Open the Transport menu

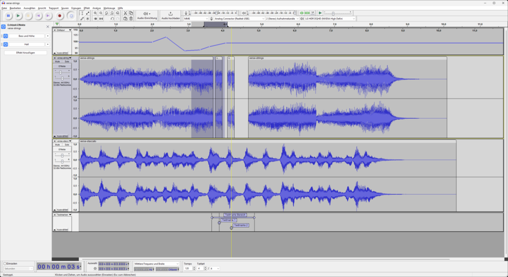tap(54, 8)
